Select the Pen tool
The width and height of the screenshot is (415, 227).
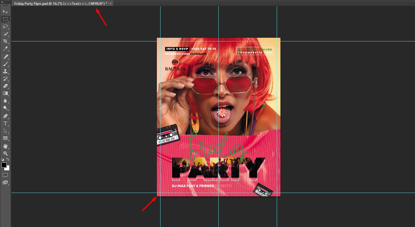coord(5,116)
